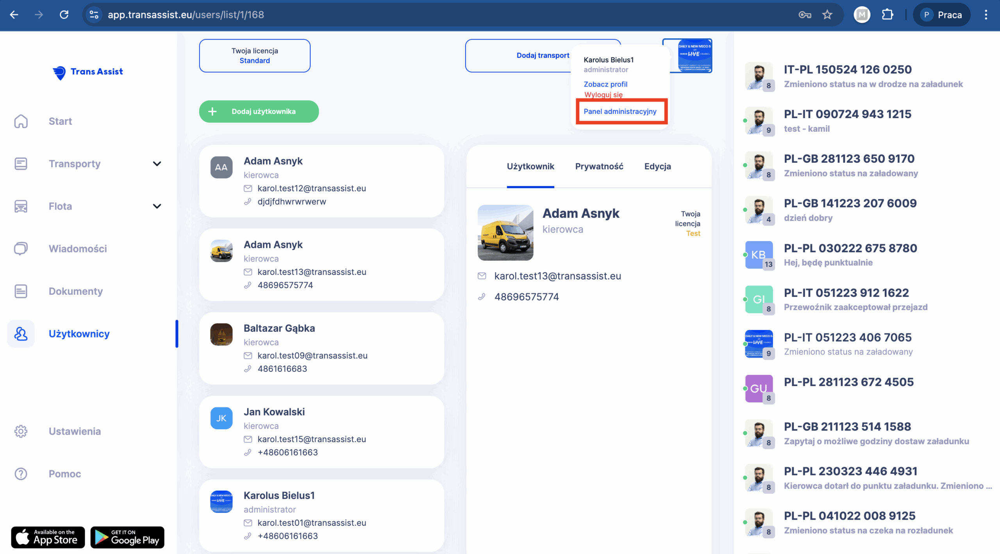This screenshot has height=554, width=1000.
Task: Click Wyloguj się link
Action: click(603, 95)
